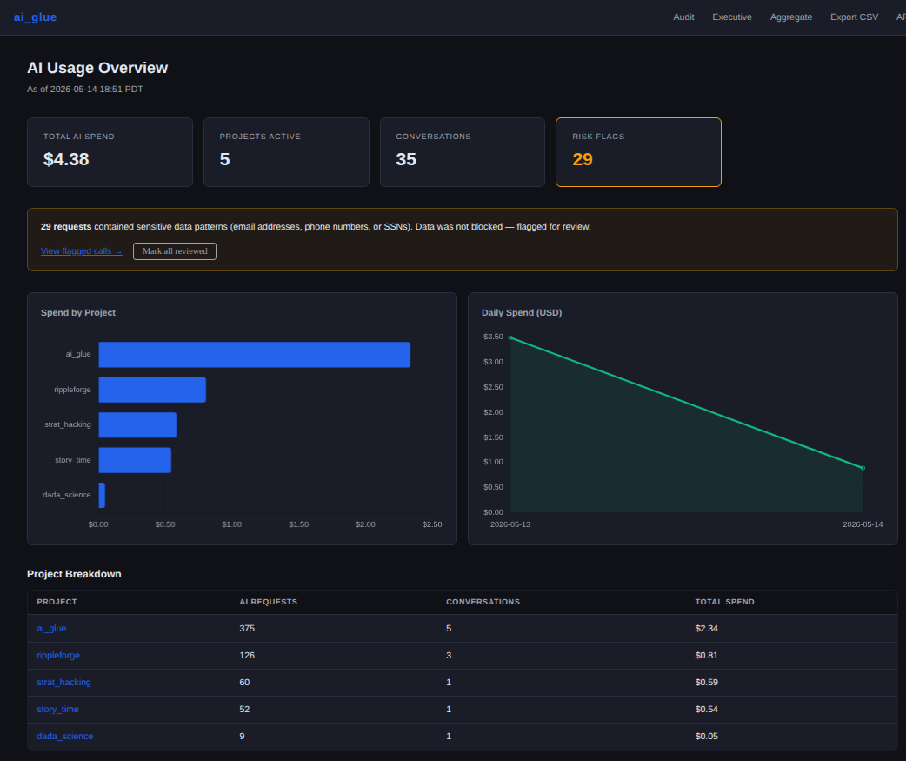Select the Total AI Spend card
This screenshot has width=906, height=761.
pyautogui.click(x=110, y=152)
